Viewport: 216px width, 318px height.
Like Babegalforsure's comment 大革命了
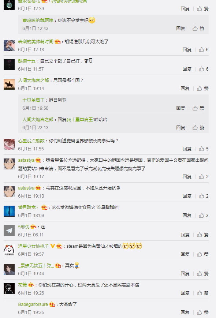[202, 312]
